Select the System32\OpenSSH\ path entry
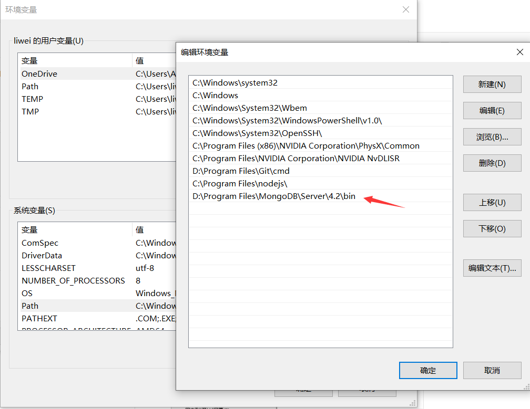 [320, 133]
